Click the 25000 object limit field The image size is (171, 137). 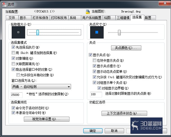17,95
